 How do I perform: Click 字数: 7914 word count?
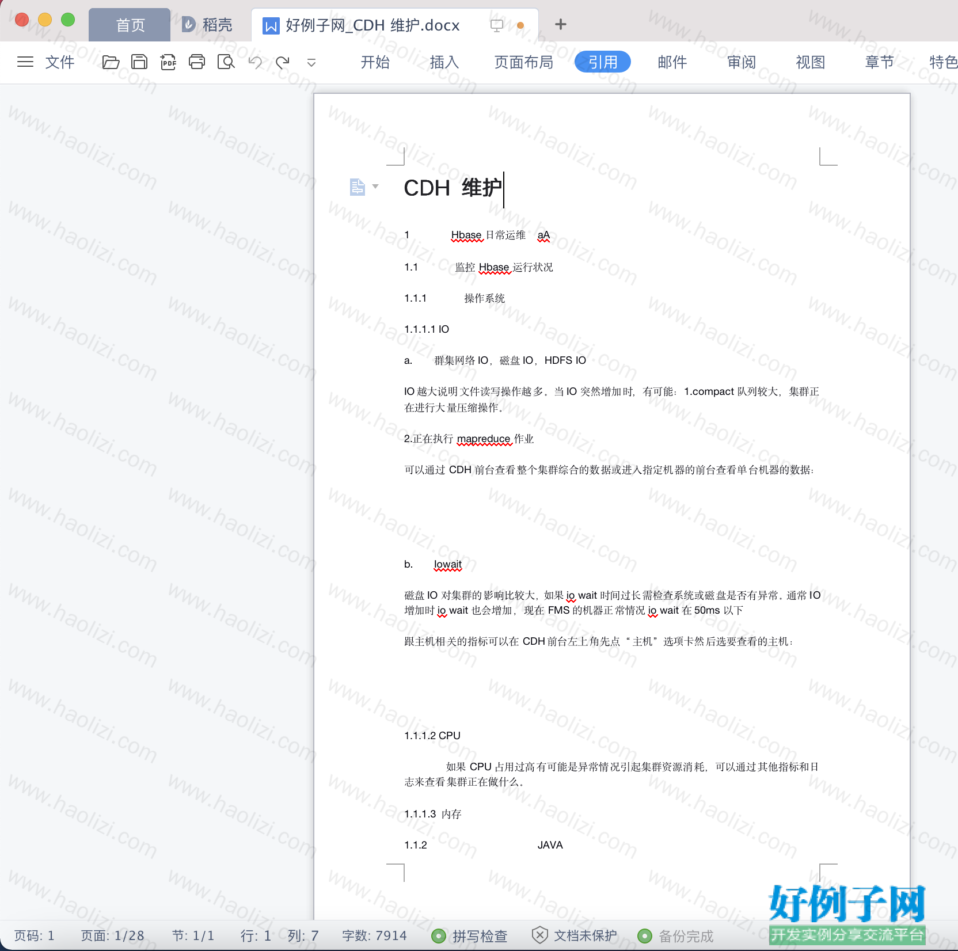[x=374, y=935]
